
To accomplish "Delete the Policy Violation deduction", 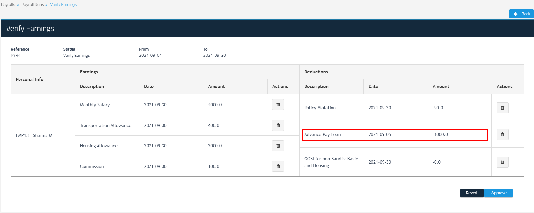I will coord(502,108).
